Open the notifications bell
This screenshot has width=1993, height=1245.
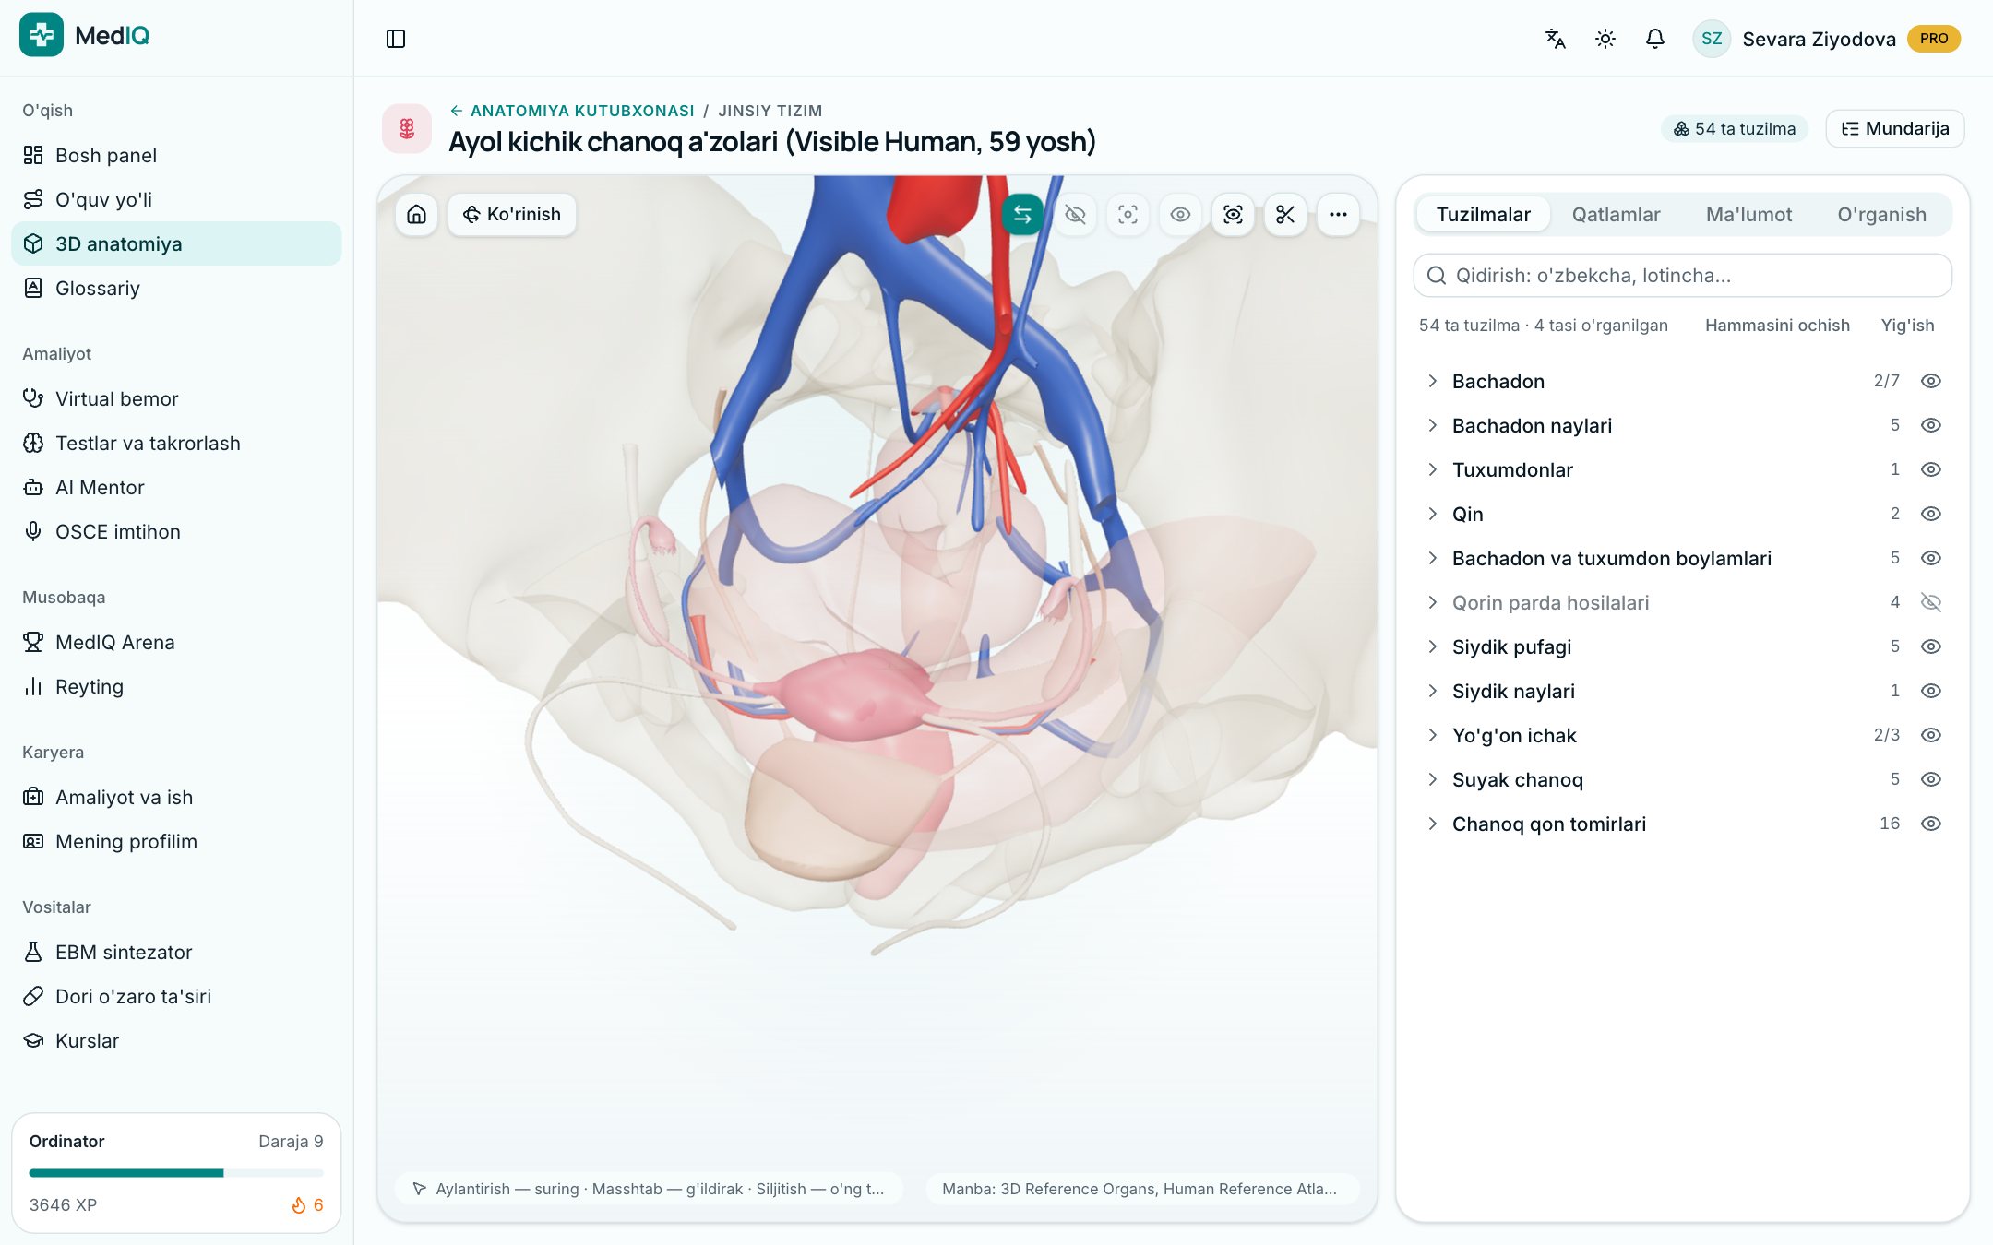(x=1655, y=39)
